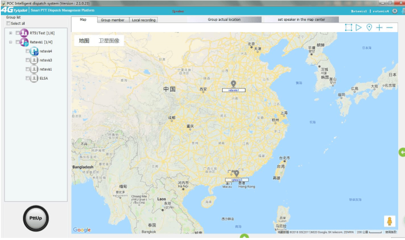Collapse the Retevis1 group tree node
The image size is (405, 240).
pyautogui.click(x=10, y=42)
